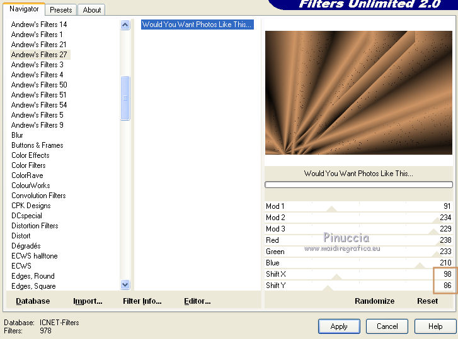
Task: Select Andrew's Filters 5 category
Action: [x=37, y=115]
